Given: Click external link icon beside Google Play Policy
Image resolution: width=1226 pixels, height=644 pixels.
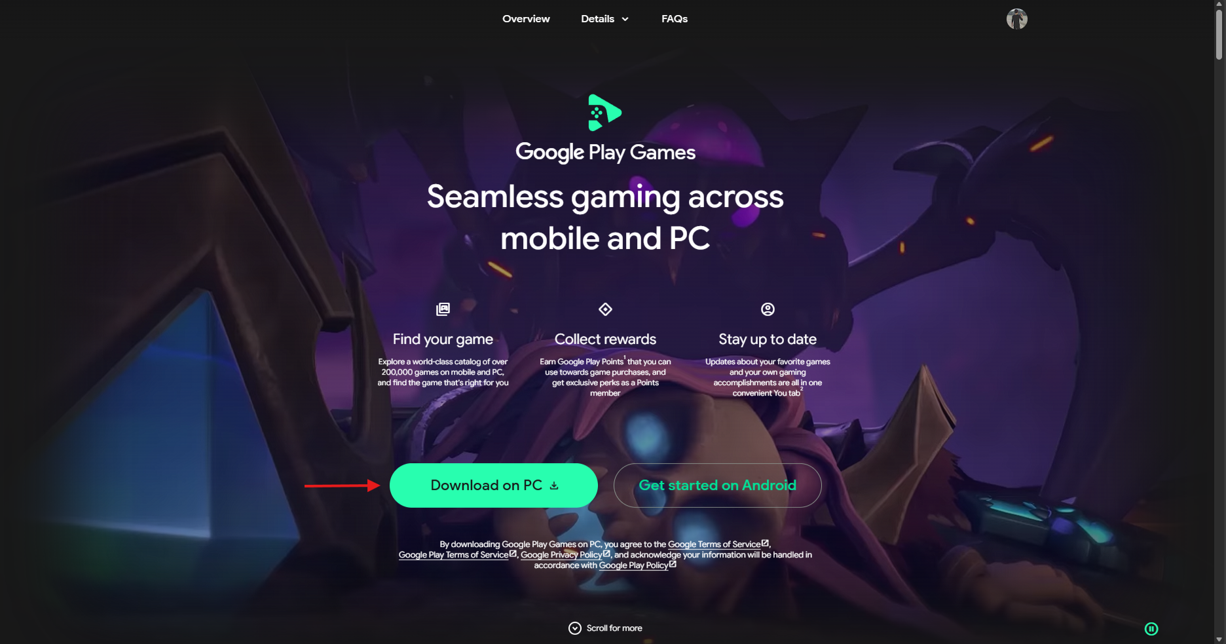Looking at the screenshot, I should click(673, 564).
